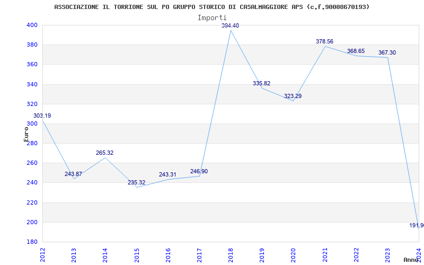Select data label 303.19
Image resolution: width=424 pixels, height=265 pixels.
pos(42,116)
